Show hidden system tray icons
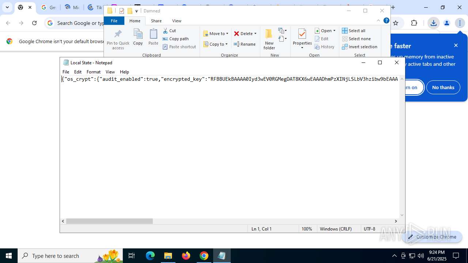468x263 pixels. (394, 256)
